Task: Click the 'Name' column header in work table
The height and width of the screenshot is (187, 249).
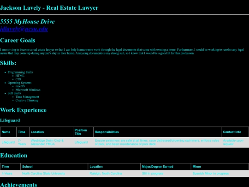Action: click(8, 132)
